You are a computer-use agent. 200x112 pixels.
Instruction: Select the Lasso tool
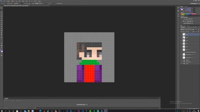2,12
